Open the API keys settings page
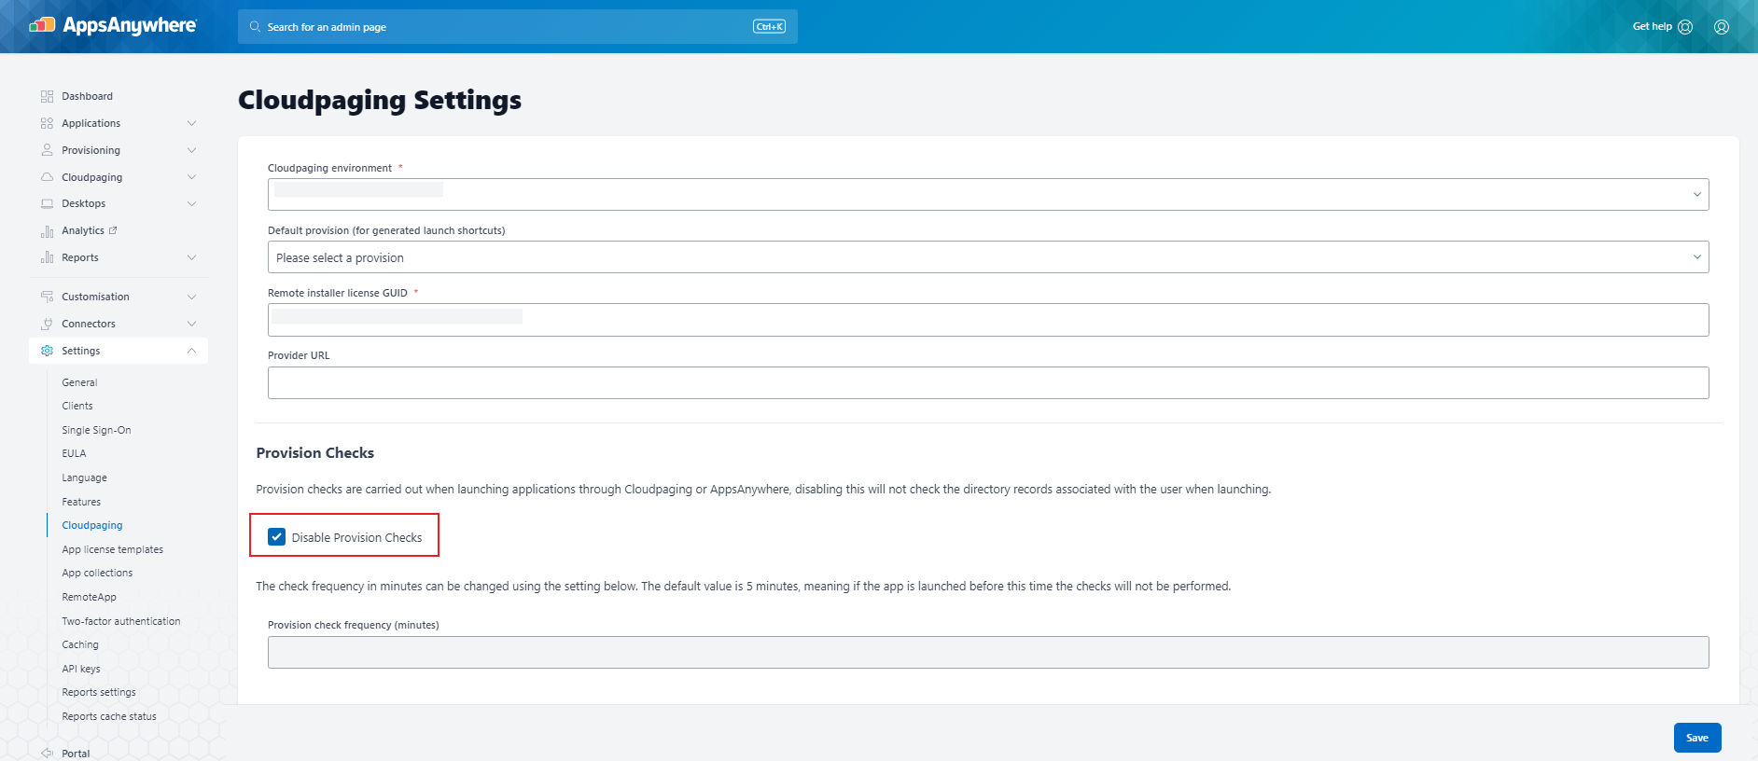 81,669
